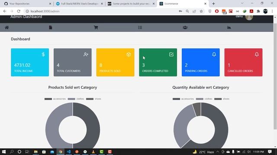Open Windows taskbar search
This screenshot has width=277, height=155.
tap(12, 152)
